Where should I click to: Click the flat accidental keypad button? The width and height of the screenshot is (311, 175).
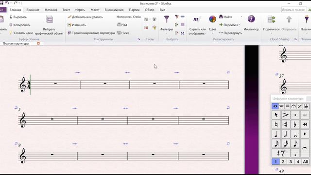point(295,124)
